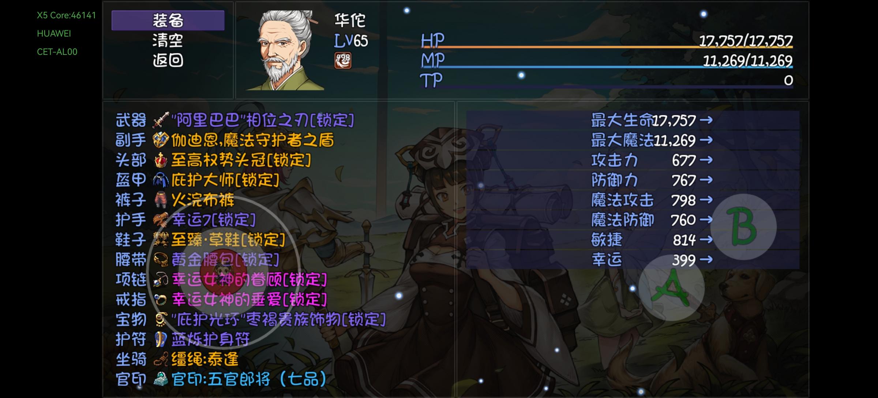The image size is (878, 398).
Task: Select the 装备 menu option
Action: 168,20
